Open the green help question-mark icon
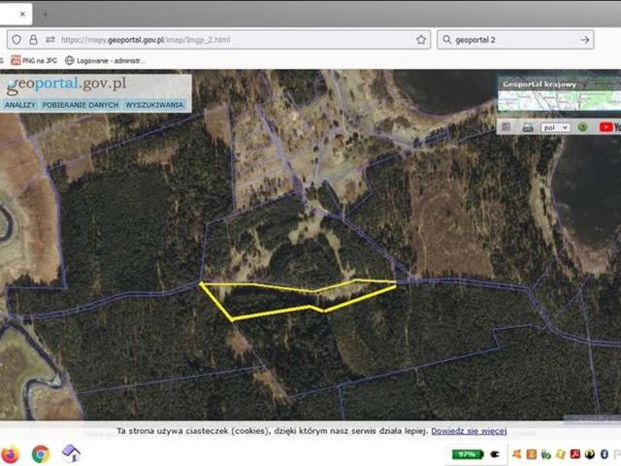Viewport: 621px width, 466px height. pos(582,127)
